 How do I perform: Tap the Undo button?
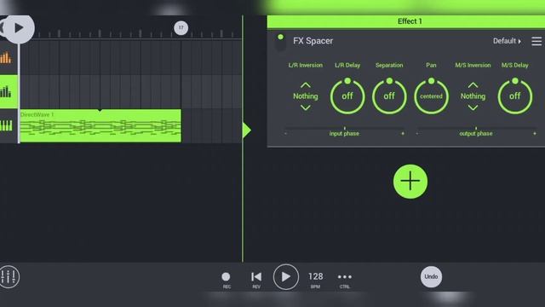coord(431,276)
